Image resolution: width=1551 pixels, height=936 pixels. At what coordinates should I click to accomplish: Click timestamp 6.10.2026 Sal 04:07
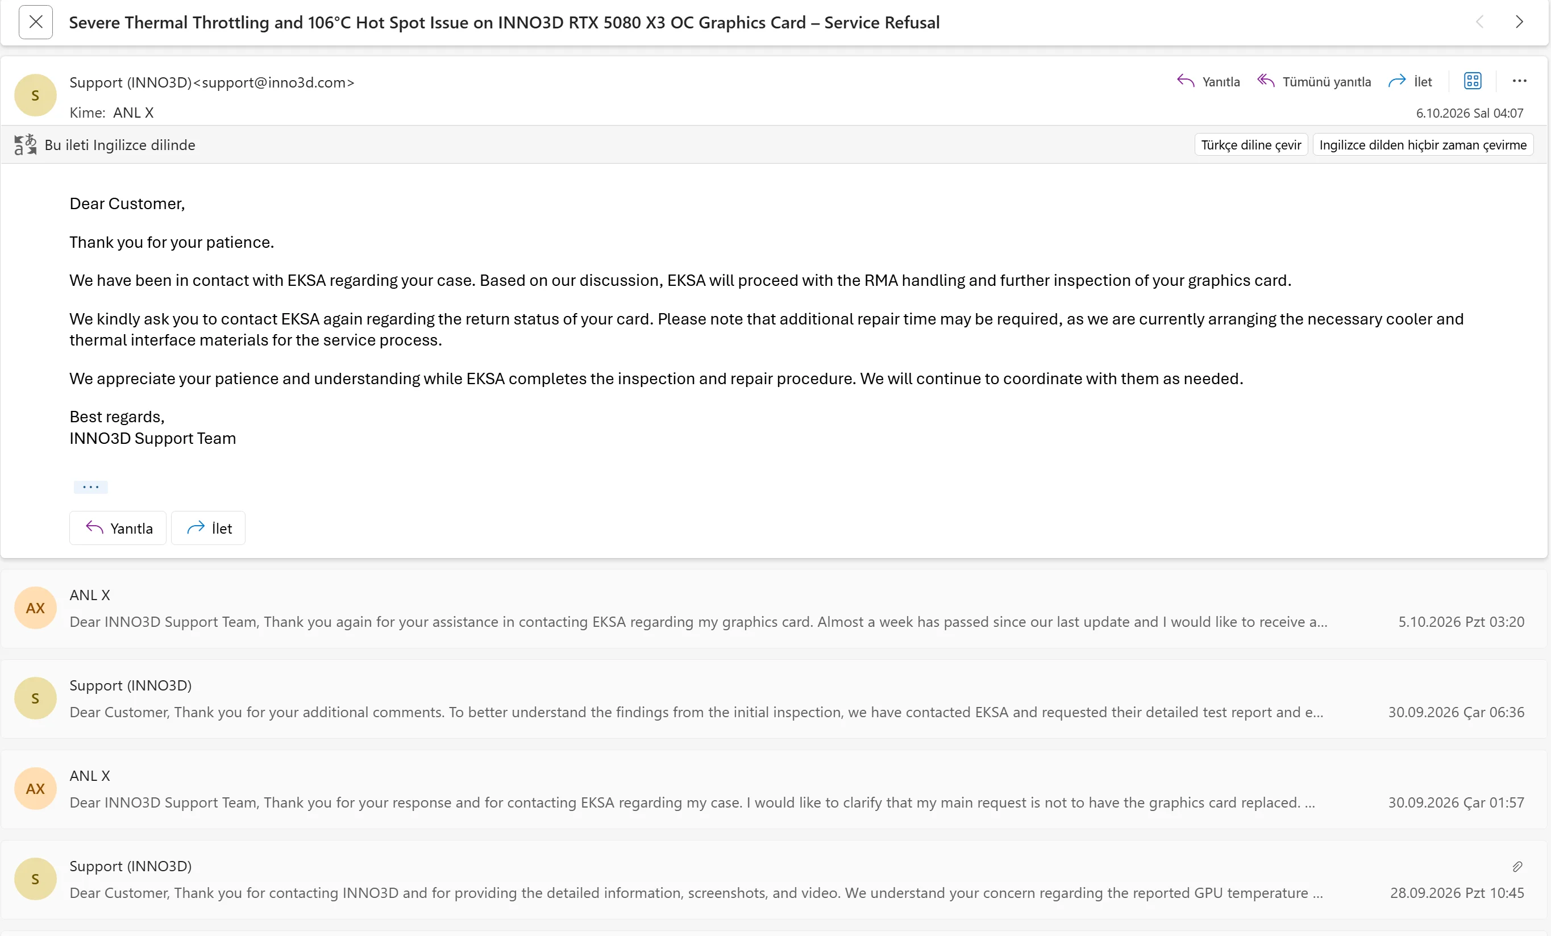coord(1470,113)
